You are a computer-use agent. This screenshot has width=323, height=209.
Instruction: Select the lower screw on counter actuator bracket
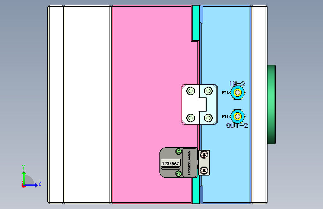(x=204, y=171)
